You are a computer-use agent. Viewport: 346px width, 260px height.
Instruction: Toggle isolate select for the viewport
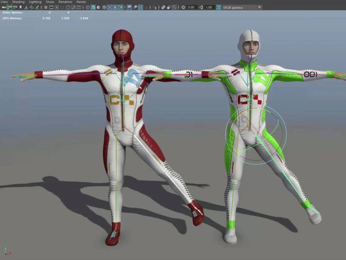coord(155,7)
